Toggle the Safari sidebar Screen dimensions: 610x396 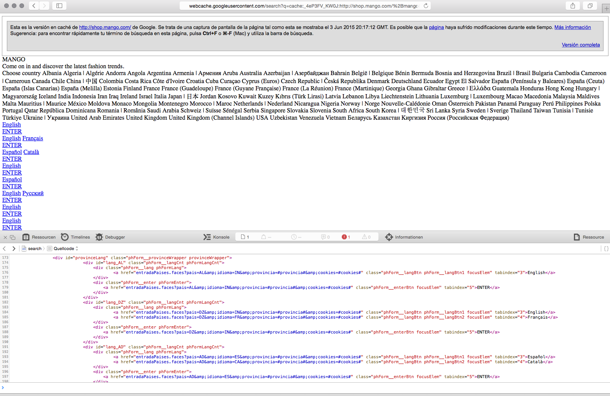(60, 6)
